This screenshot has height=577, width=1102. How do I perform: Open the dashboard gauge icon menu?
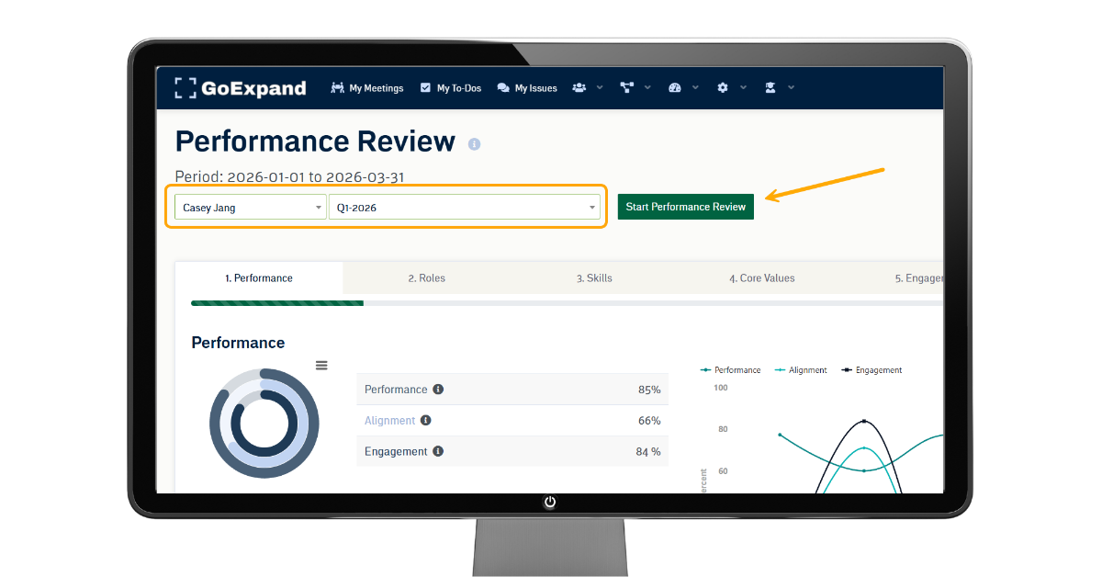coord(675,88)
